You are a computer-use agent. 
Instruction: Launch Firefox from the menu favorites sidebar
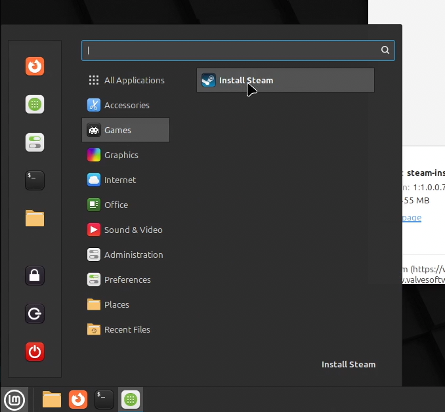pyautogui.click(x=35, y=66)
